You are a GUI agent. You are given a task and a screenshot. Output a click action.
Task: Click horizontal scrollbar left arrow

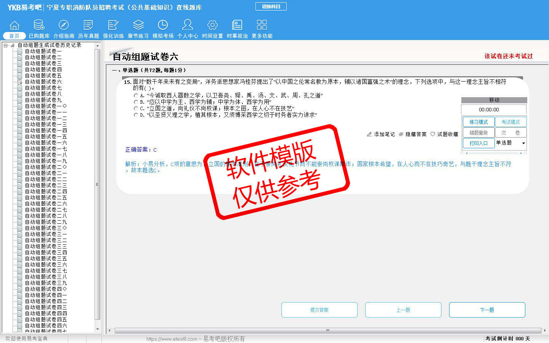(x=110, y=330)
